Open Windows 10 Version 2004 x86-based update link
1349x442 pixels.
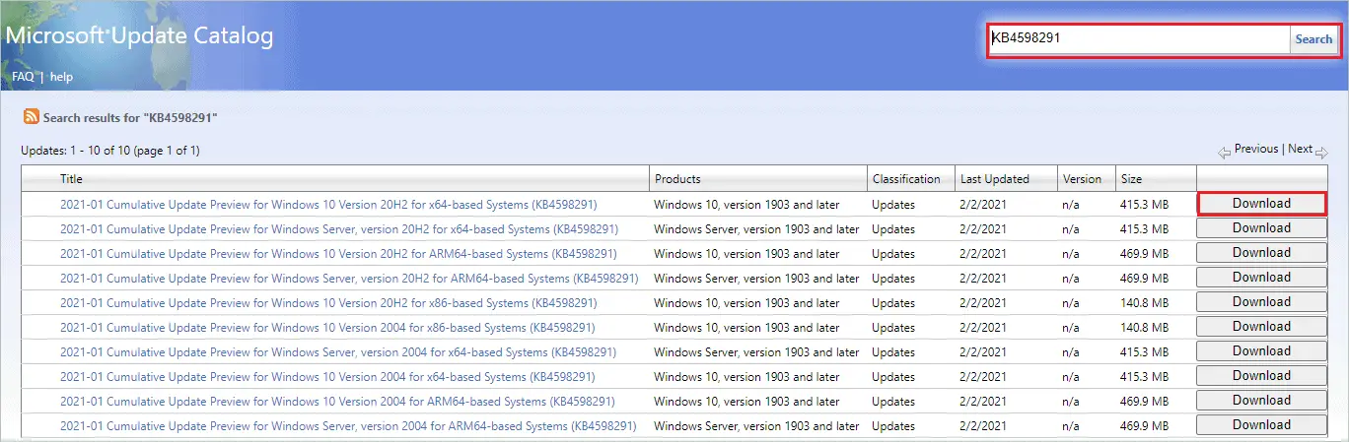(x=327, y=327)
